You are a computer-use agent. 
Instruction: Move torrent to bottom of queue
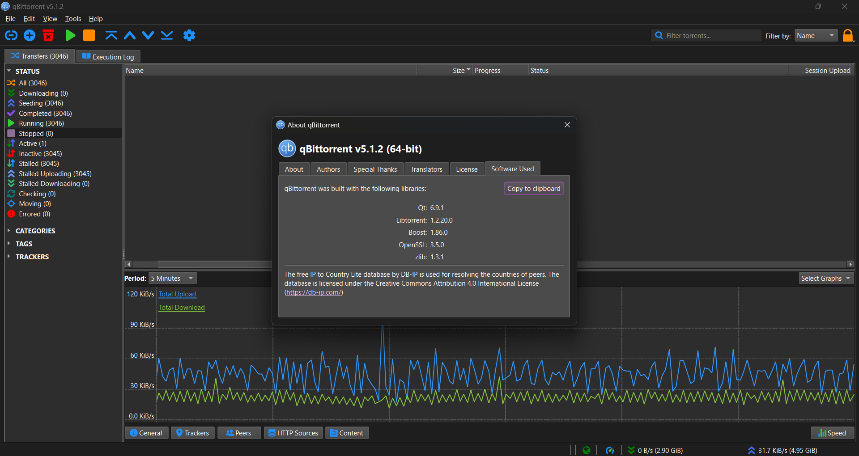click(x=167, y=35)
